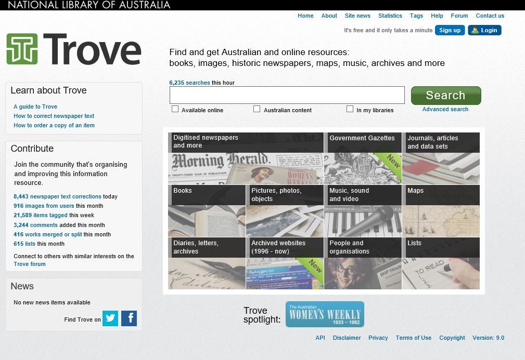Browse the Maps category tile
The height and width of the screenshot is (360, 525).
tap(441, 211)
